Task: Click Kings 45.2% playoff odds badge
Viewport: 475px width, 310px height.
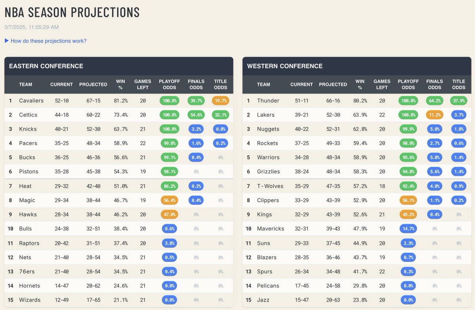Action: click(408, 214)
